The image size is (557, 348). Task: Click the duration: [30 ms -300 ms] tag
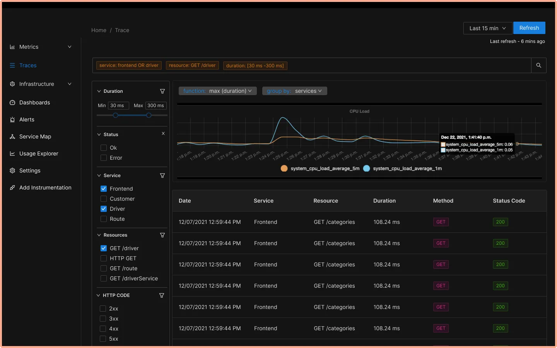coord(255,65)
